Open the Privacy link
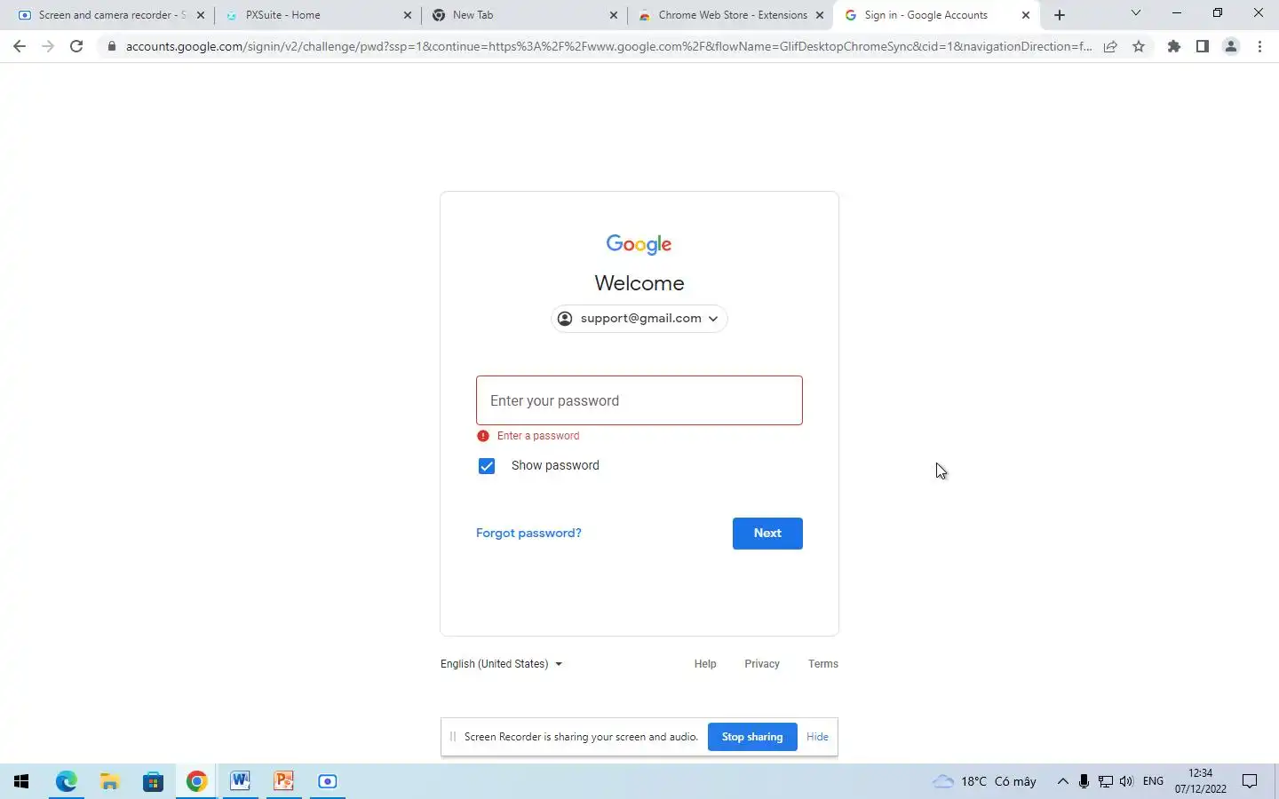Image resolution: width=1279 pixels, height=799 pixels. coord(762,664)
